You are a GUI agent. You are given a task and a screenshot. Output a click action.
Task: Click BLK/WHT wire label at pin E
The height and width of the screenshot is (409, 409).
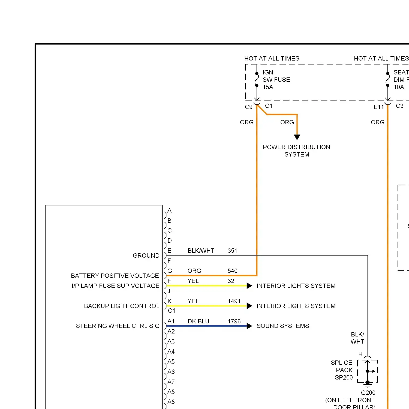pyautogui.click(x=201, y=251)
